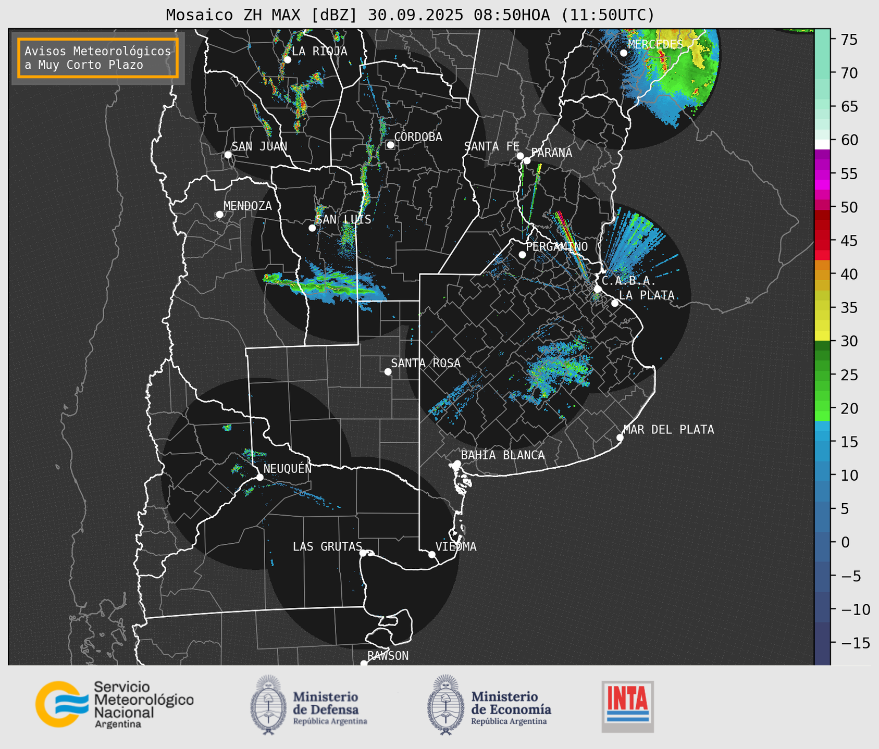
Task: Click the Avisos Meteorológicos a Muy Corto Plazo button
Action: 98,58
